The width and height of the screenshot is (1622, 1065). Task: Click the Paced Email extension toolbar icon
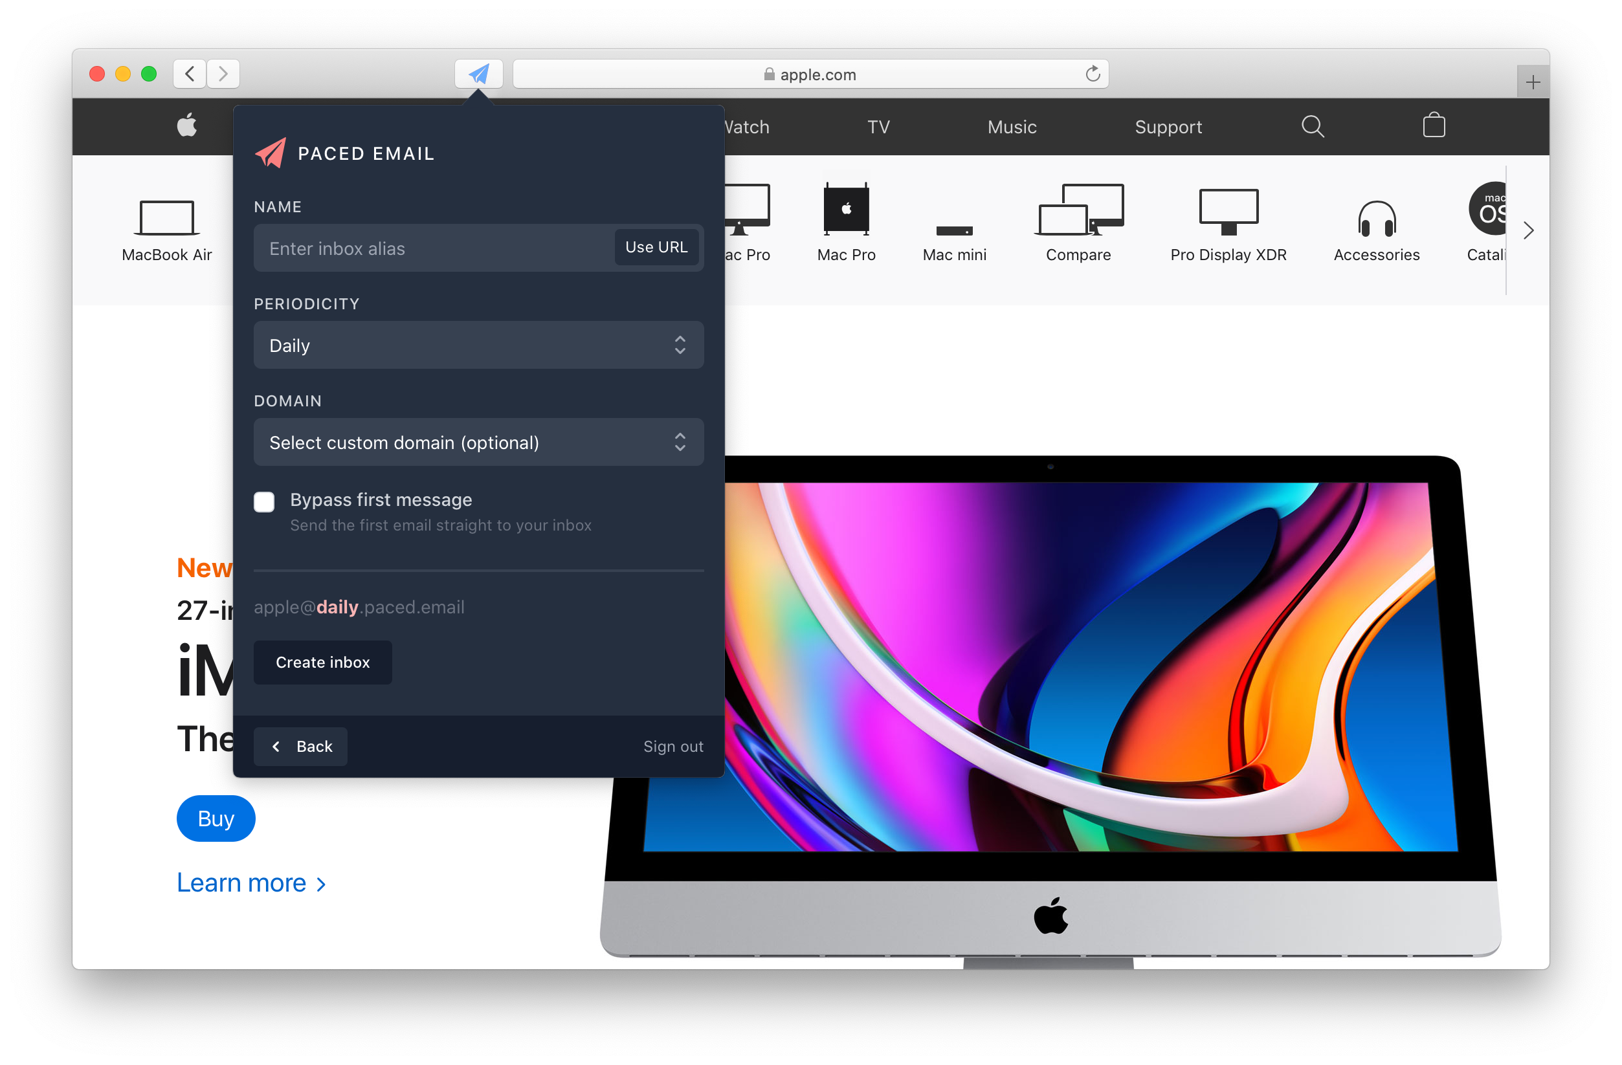[x=478, y=74]
